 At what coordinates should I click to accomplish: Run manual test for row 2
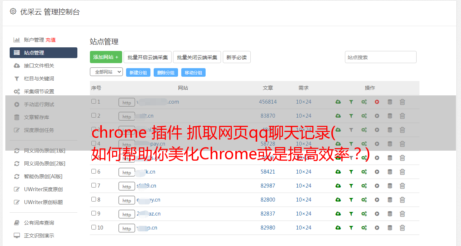tap(377, 116)
